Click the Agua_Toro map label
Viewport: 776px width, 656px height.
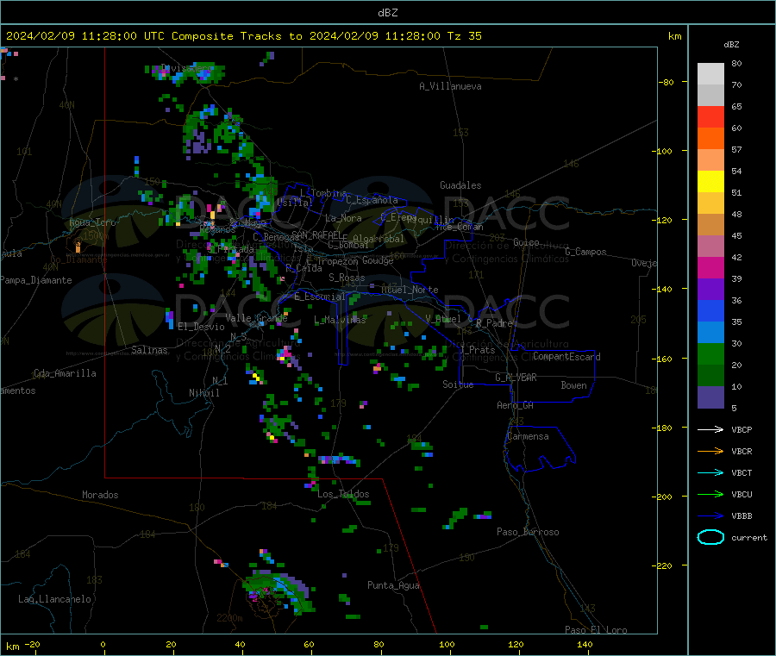tap(92, 222)
